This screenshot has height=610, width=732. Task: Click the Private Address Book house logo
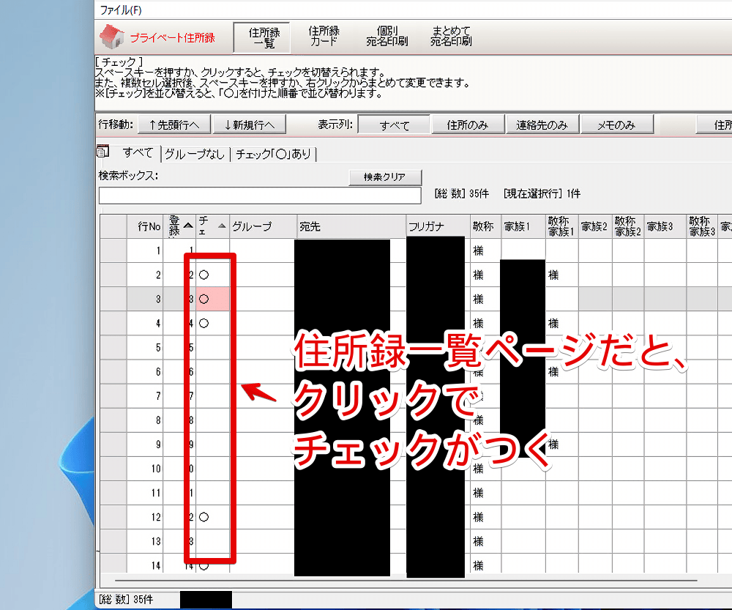pyautogui.click(x=112, y=37)
